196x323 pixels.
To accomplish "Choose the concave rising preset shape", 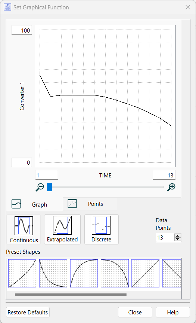I will pos(84,273).
